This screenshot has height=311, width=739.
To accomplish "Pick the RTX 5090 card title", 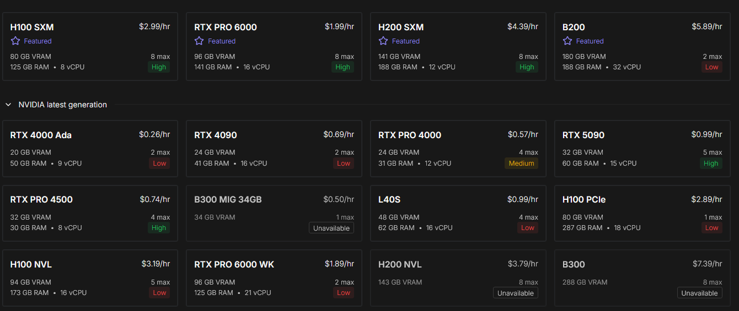I will [583, 135].
